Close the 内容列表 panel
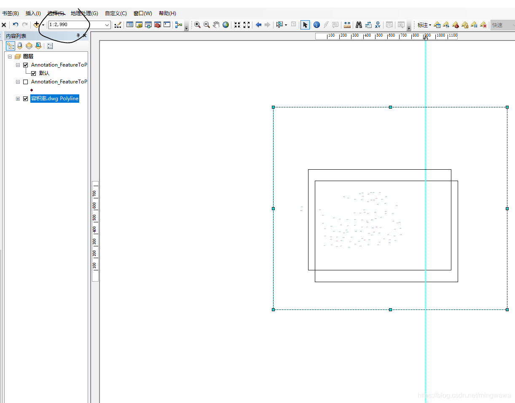Viewport: 515px width, 403px height. pos(84,36)
